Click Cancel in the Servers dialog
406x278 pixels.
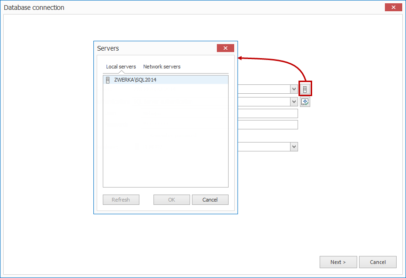point(210,199)
